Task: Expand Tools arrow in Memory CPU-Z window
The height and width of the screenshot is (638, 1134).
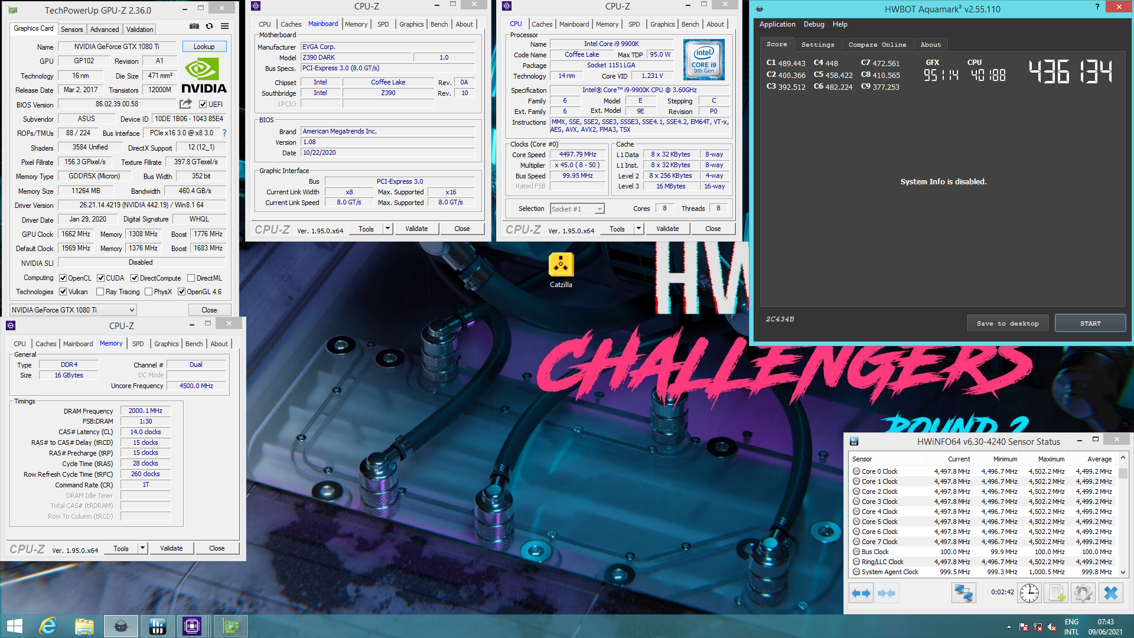Action: click(143, 549)
